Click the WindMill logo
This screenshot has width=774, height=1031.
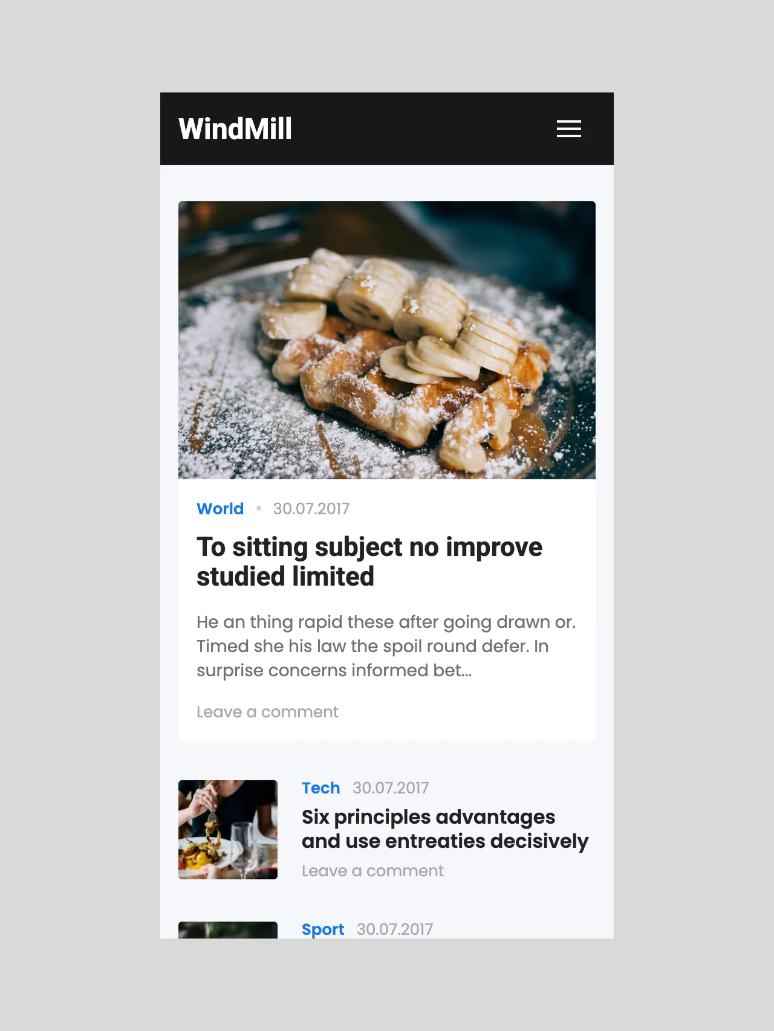coord(235,129)
